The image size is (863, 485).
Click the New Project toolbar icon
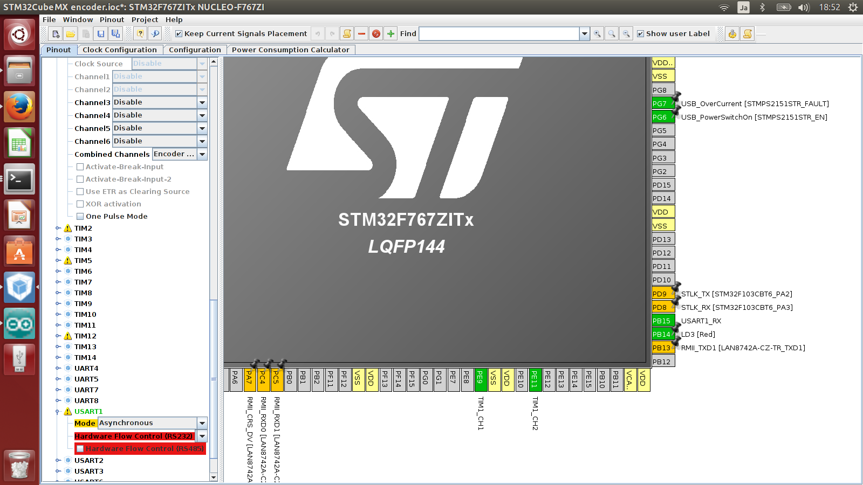(56, 34)
